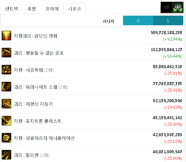Set 시너지 toggle to 1
This screenshot has height=162, width=186.
[168, 21]
